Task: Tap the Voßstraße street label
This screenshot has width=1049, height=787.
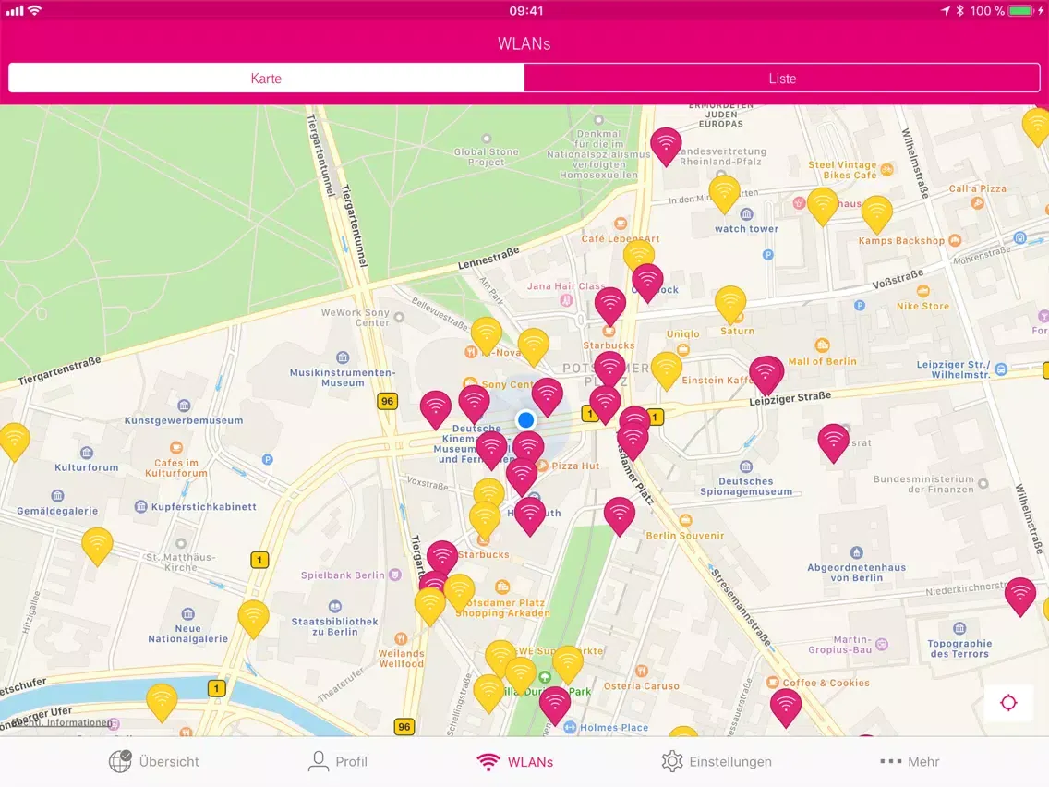Action: (898, 279)
